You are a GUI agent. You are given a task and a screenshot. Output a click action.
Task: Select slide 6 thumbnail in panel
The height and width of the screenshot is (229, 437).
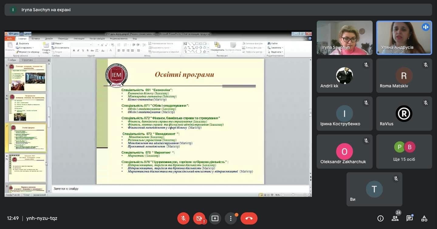[27, 107]
